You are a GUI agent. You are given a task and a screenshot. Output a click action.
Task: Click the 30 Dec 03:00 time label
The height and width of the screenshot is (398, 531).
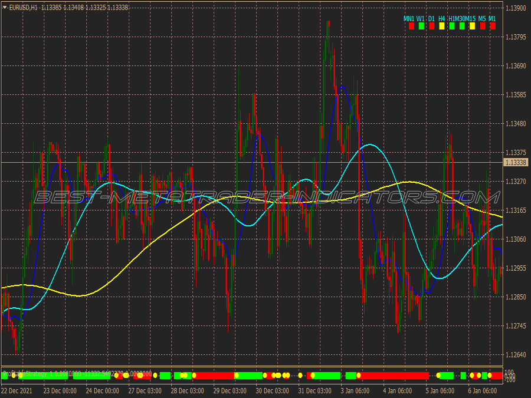click(x=272, y=391)
